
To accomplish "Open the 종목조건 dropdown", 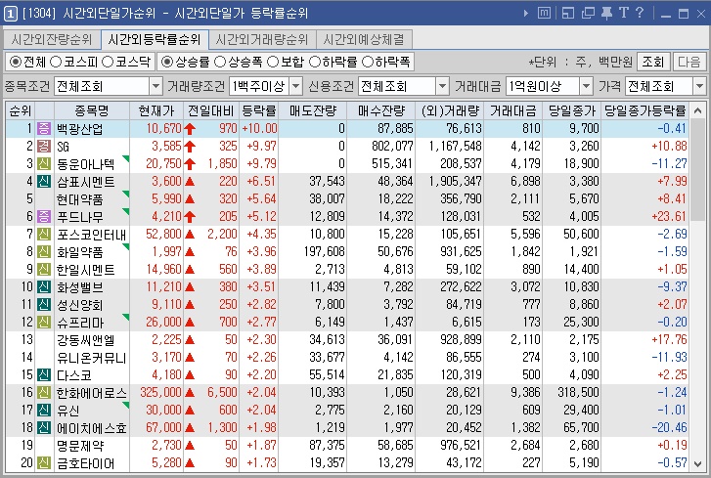I will point(108,86).
